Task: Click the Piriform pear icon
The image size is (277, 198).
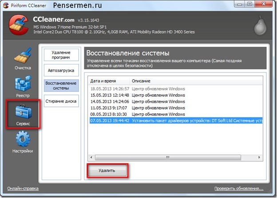Action: [x=260, y=26]
